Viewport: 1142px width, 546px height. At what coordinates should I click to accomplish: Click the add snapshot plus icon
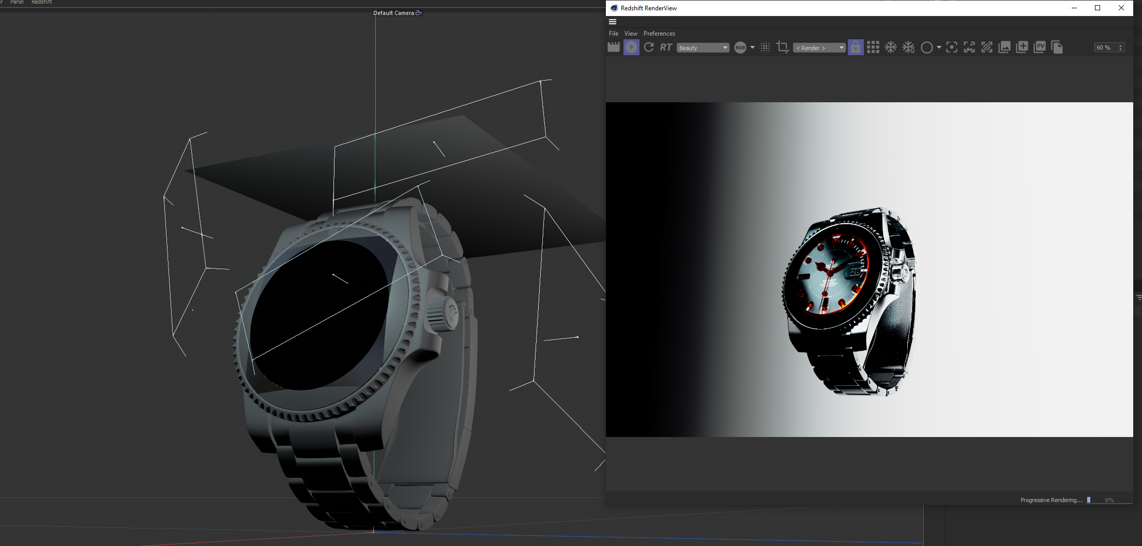click(1022, 48)
